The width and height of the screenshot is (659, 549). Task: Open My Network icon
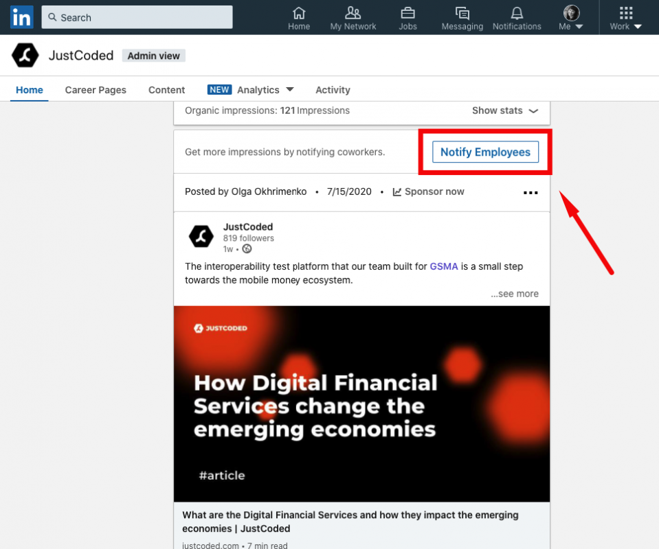point(353,19)
